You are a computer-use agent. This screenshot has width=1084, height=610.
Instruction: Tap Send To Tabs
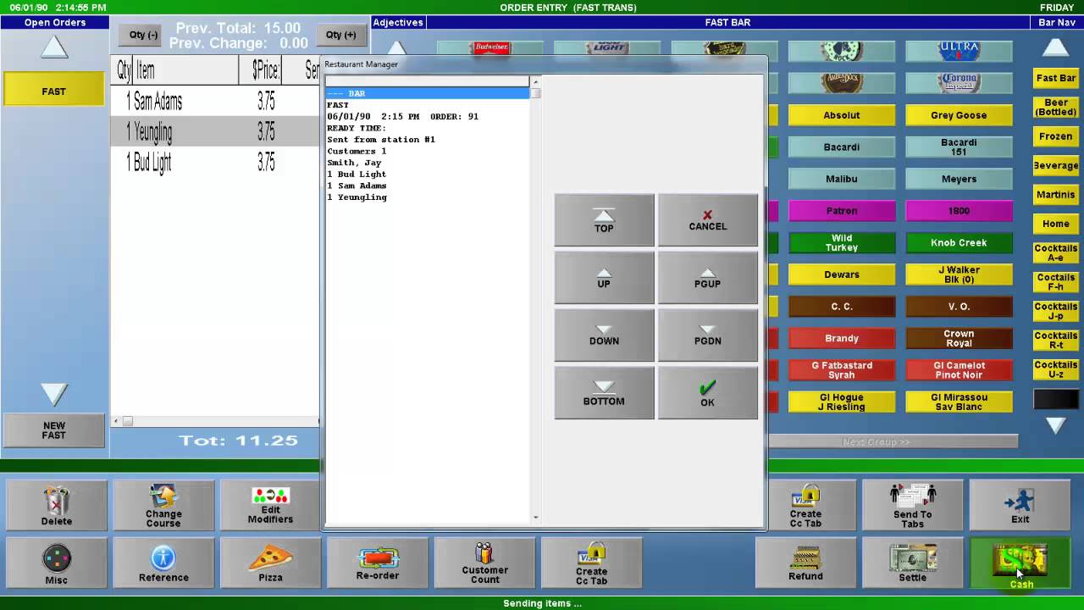(912, 506)
